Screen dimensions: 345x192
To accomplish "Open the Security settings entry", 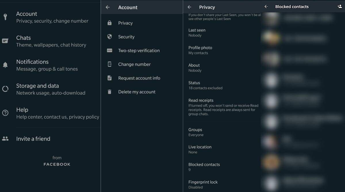I will [126, 37].
